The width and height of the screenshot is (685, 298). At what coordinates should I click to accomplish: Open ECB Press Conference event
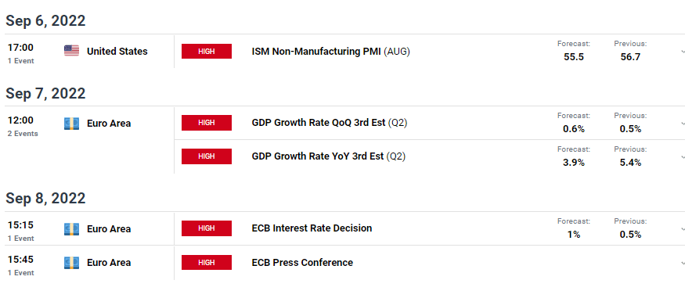coord(302,262)
